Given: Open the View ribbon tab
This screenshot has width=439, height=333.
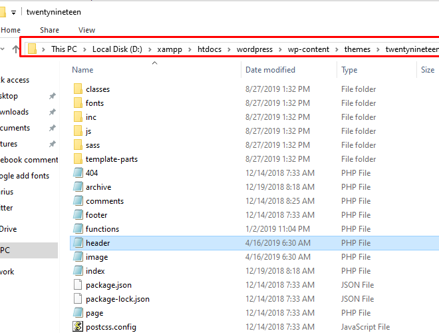Looking at the screenshot, I should pos(86,30).
